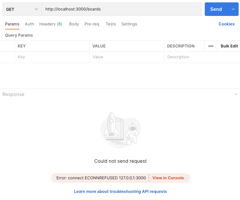Open the Tests tab
Viewport: 240px width, 200px height.
click(x=111, y=24)
